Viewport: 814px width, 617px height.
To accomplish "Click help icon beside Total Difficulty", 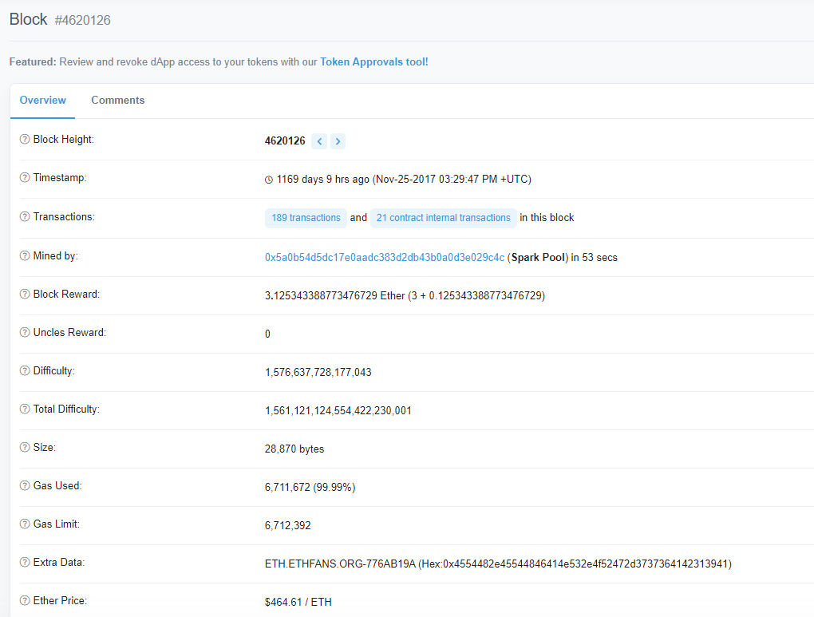I will tap(25, 409).
